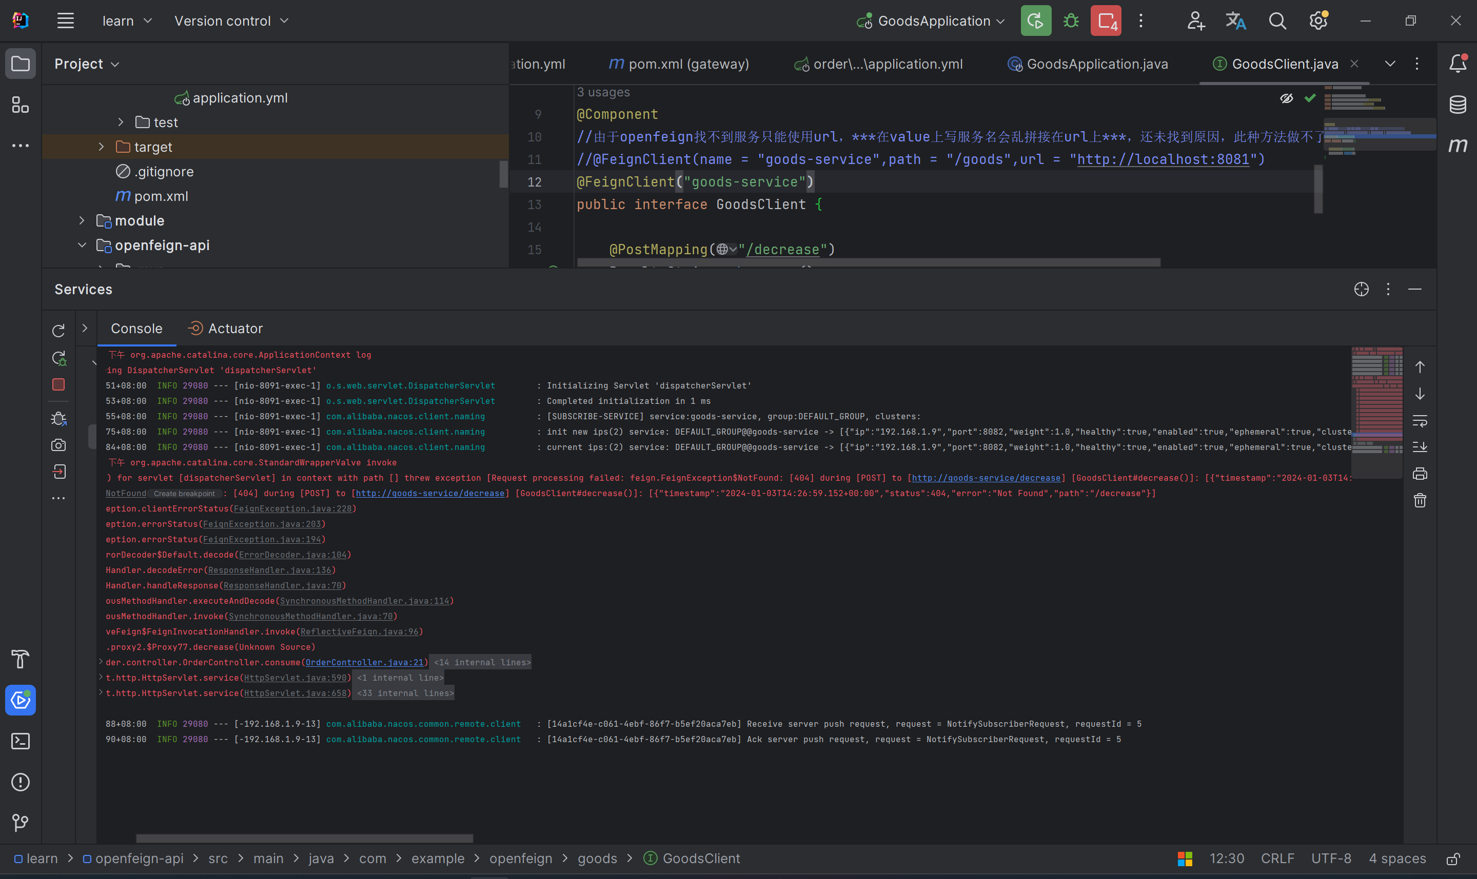Stop the service with red square in Services
Viewport: 1477px width, 879px height.
point(58,384)
